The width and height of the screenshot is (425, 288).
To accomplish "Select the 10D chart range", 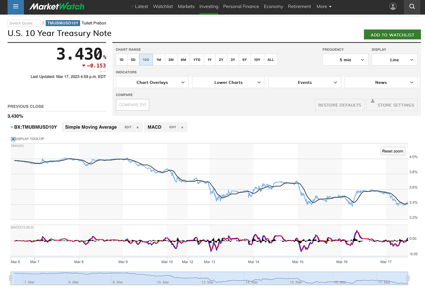I will [x=146, y=60].
